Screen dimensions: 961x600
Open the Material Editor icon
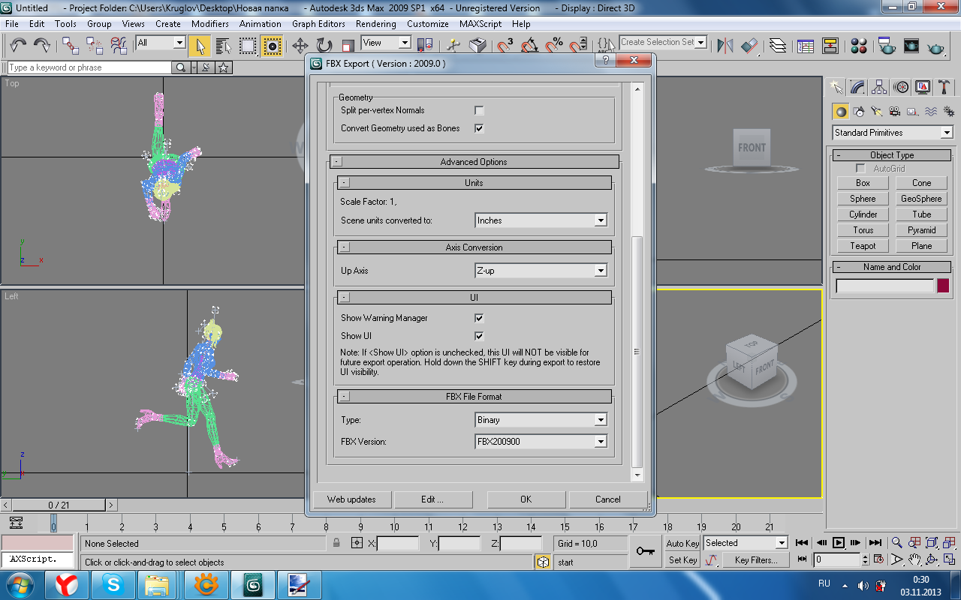(x=859, y=46)
